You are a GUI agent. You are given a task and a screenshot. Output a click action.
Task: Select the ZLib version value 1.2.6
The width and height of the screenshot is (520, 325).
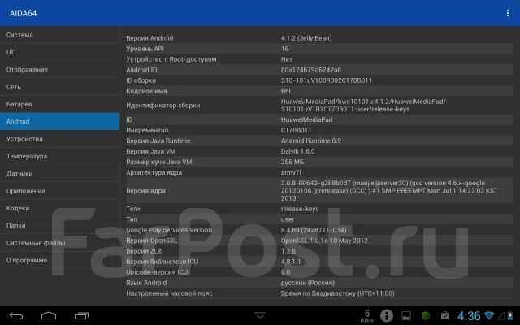click(x=288, y=251)
